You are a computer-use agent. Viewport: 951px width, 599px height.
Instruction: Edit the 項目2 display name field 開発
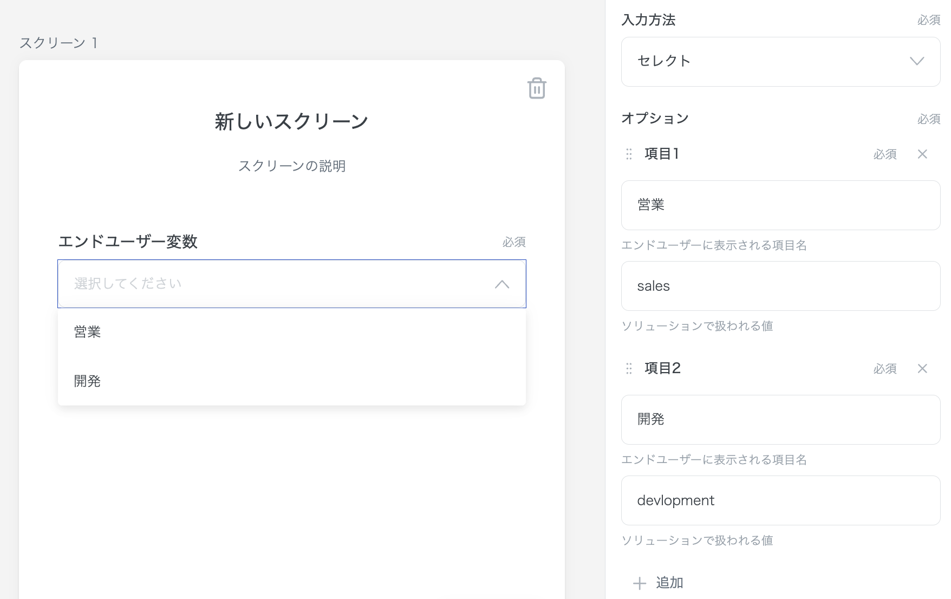pyautogui.click(x=780, y=420)
